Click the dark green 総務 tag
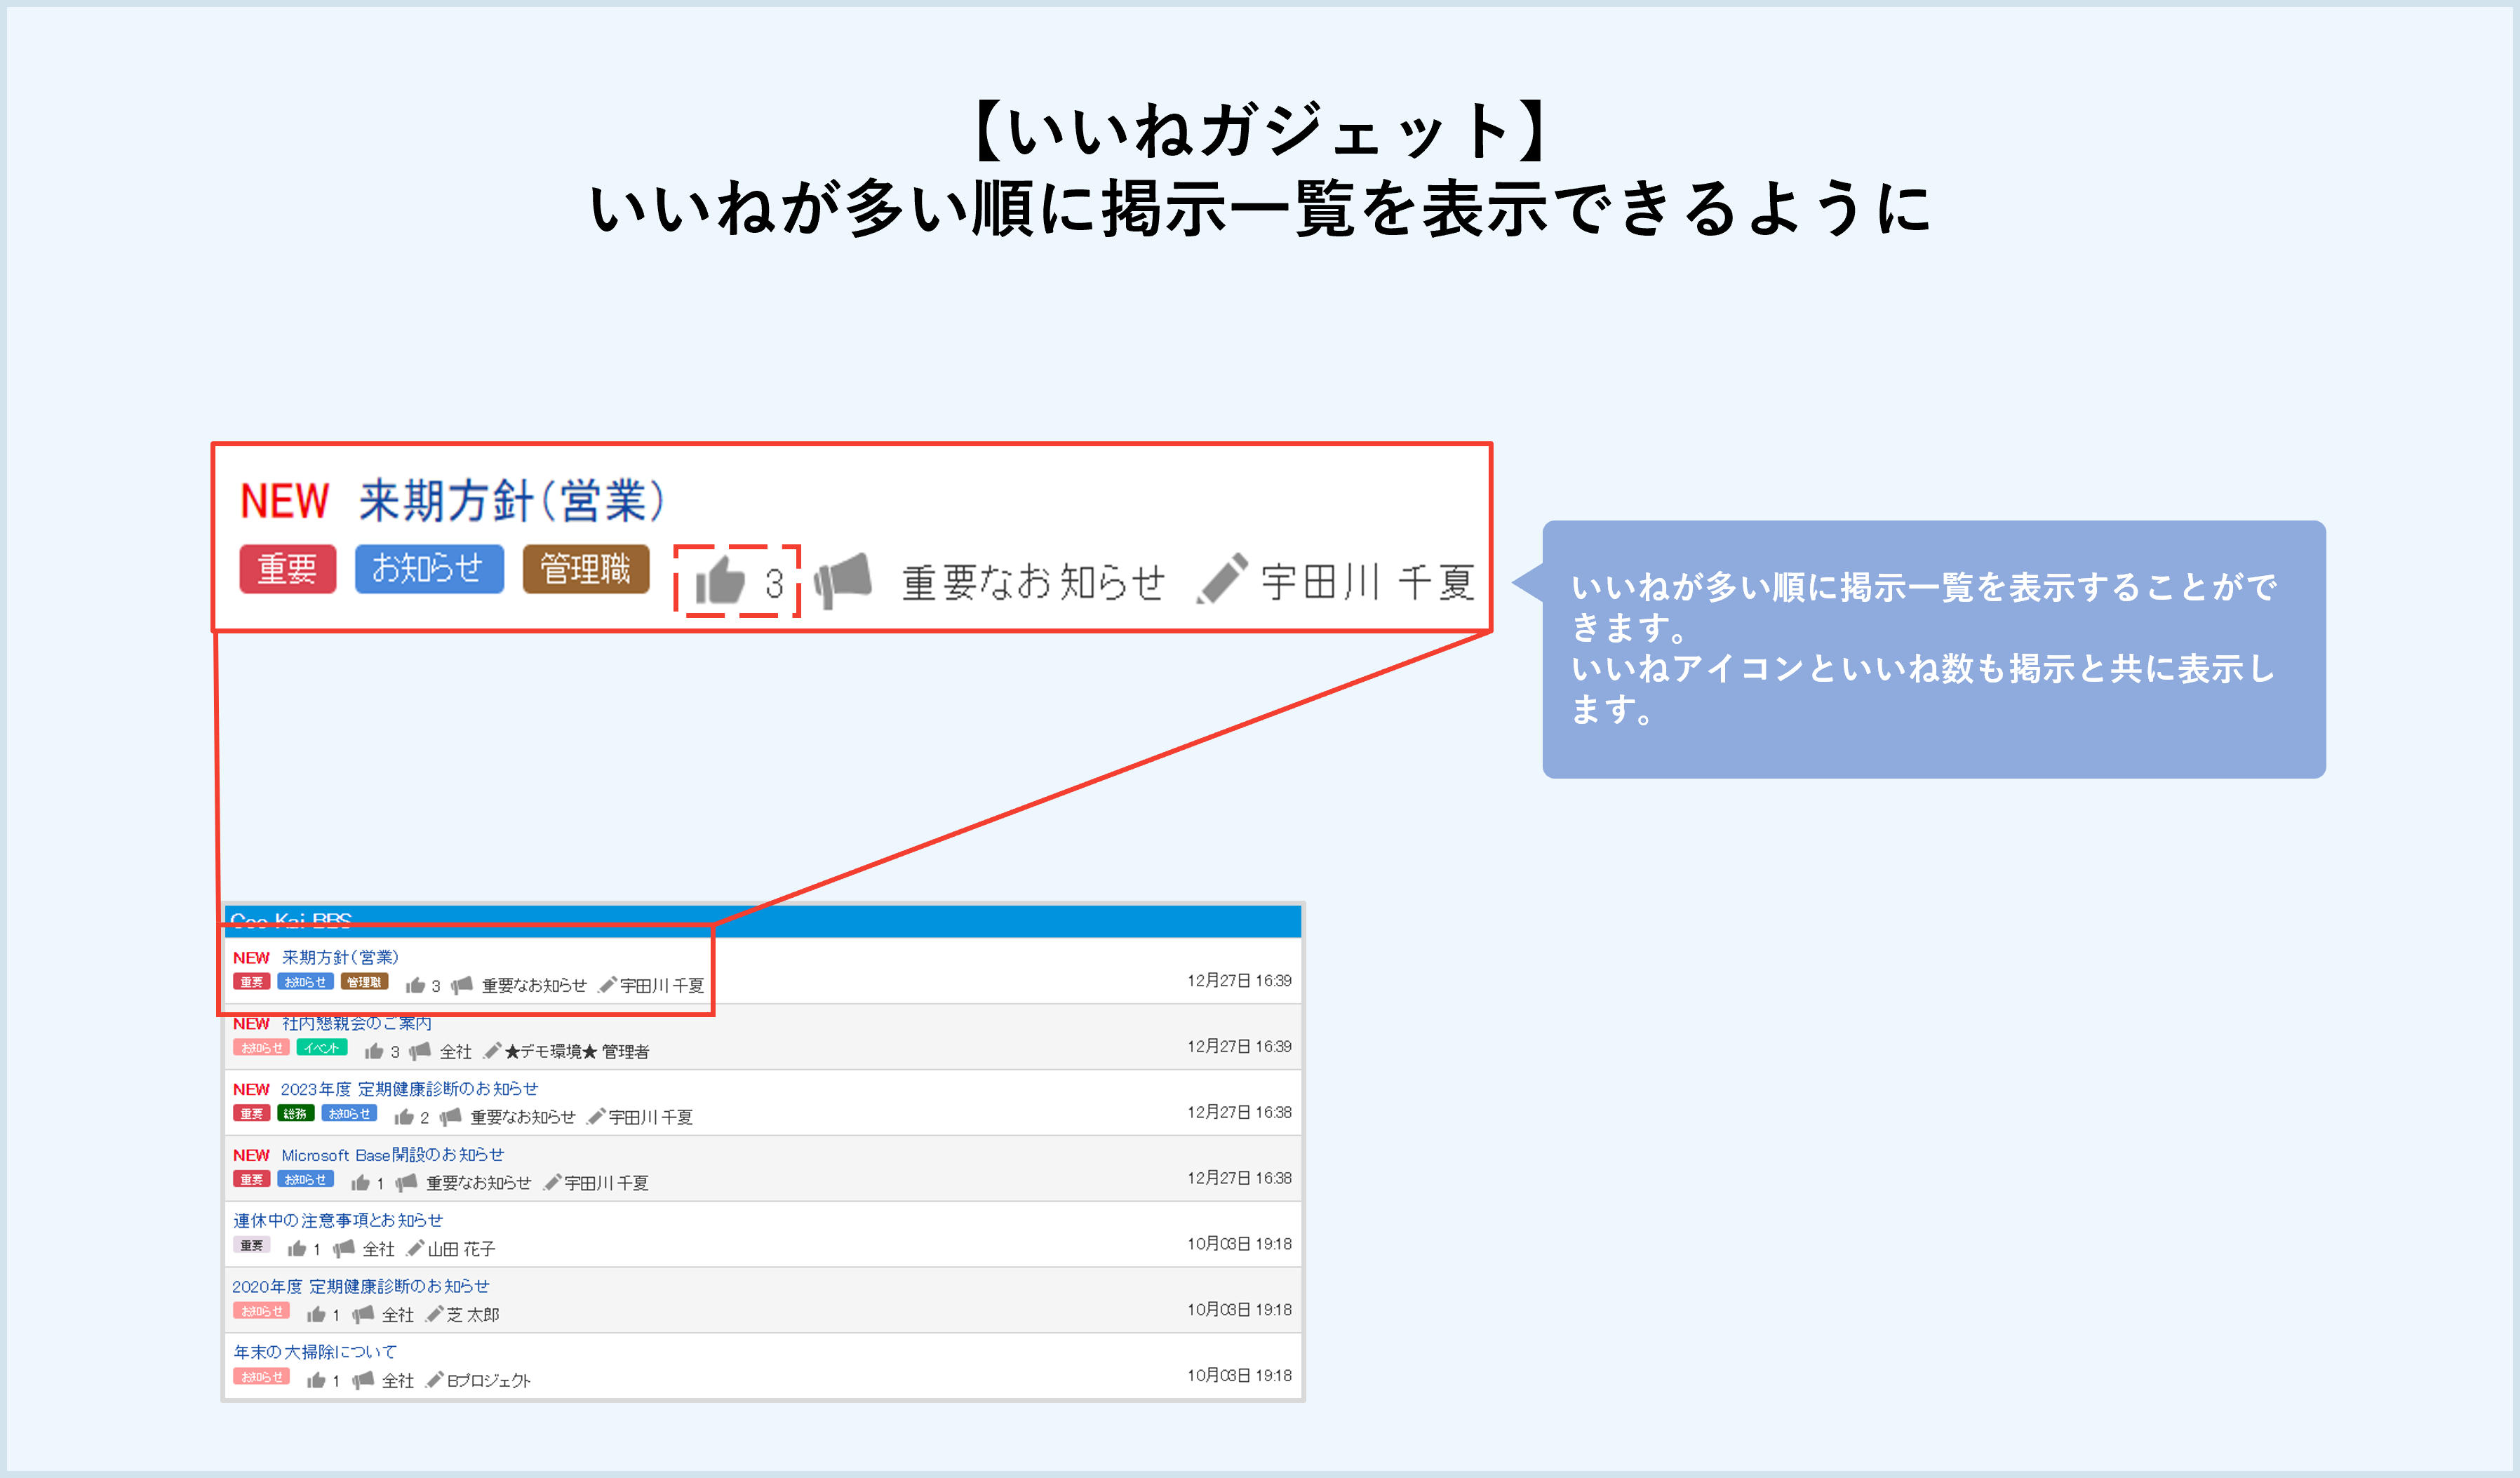This screenshot has width=2520, height=1478. point(296,1114)
